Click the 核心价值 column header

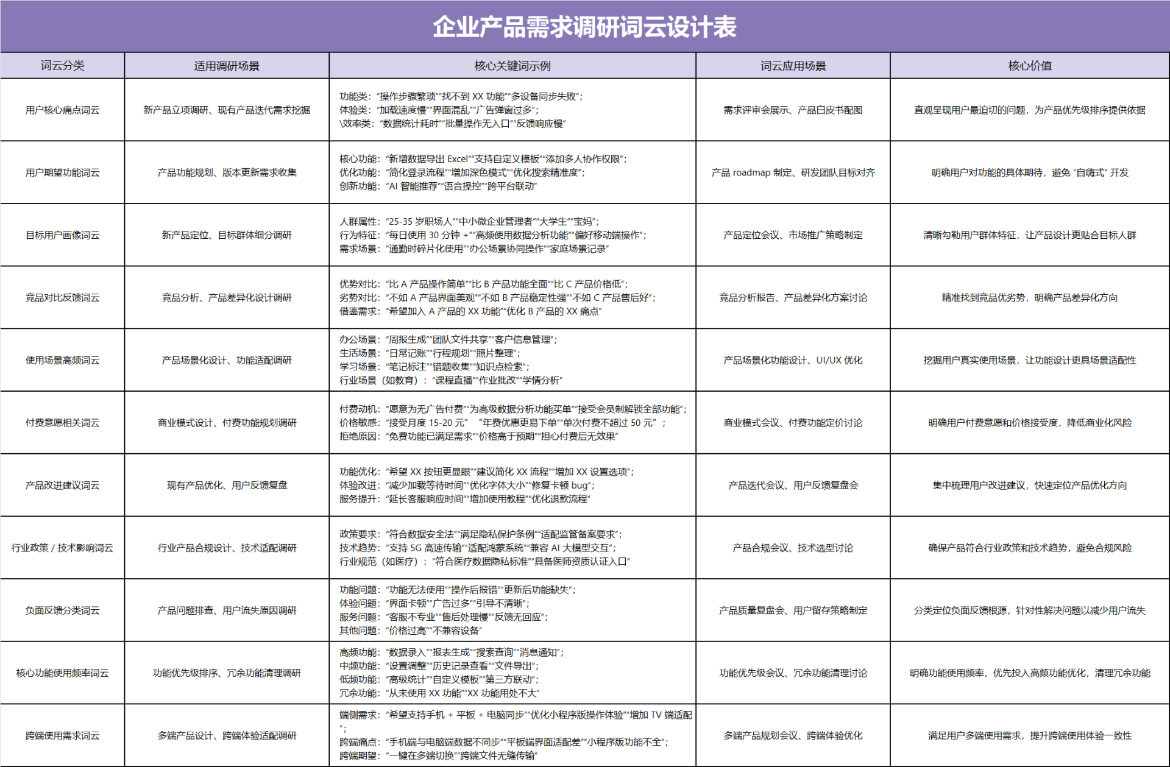(x=1029, y=65)
